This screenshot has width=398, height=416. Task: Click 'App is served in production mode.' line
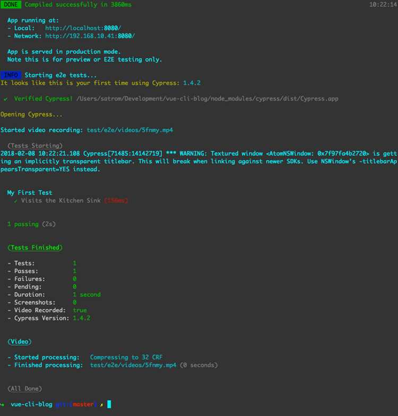pos(64,51)
